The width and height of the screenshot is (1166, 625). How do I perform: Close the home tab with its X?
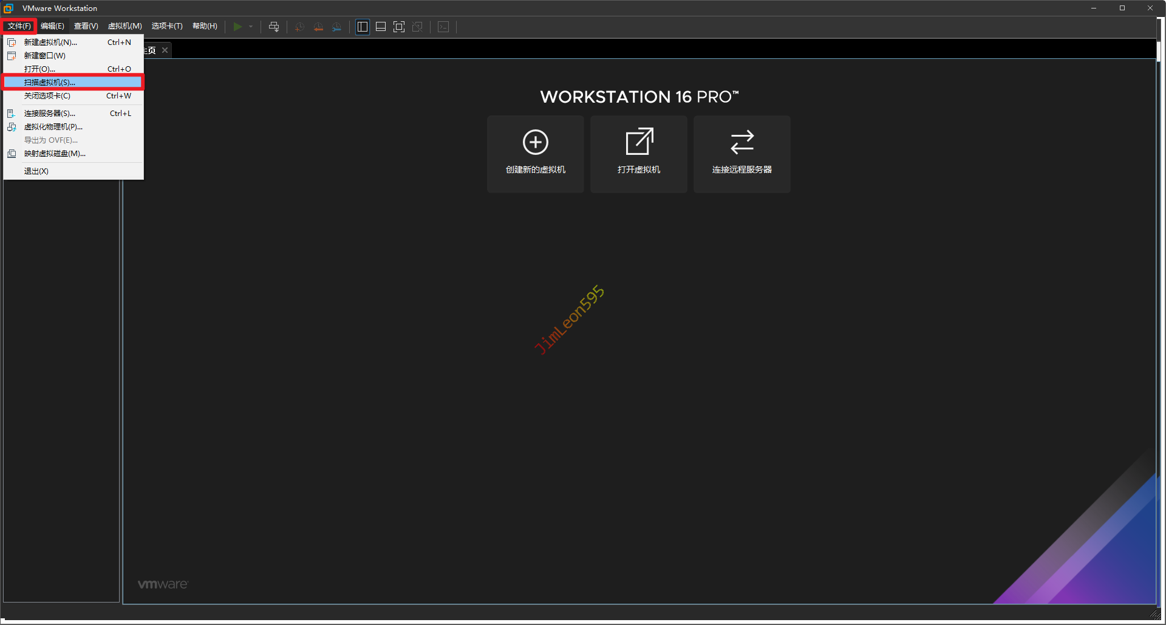165,50
